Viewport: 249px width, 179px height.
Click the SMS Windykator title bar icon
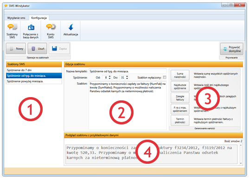tap(6, 6)
